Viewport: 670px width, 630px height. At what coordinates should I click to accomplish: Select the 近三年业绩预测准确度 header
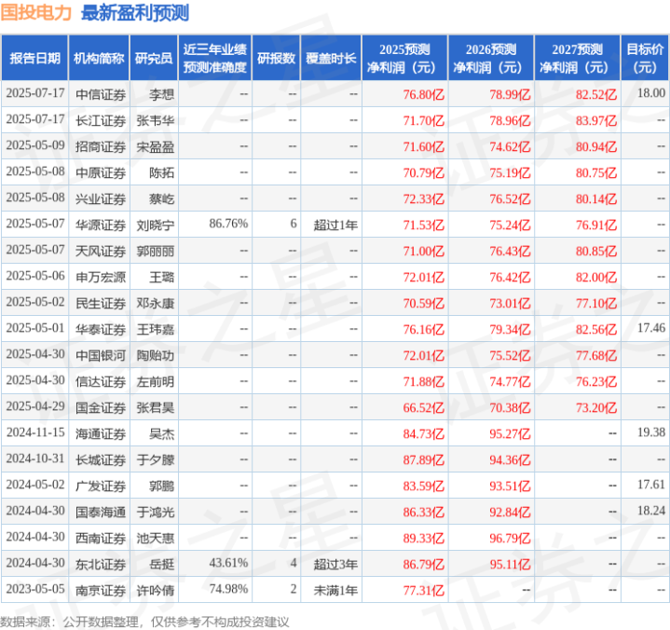coord(215,58)
